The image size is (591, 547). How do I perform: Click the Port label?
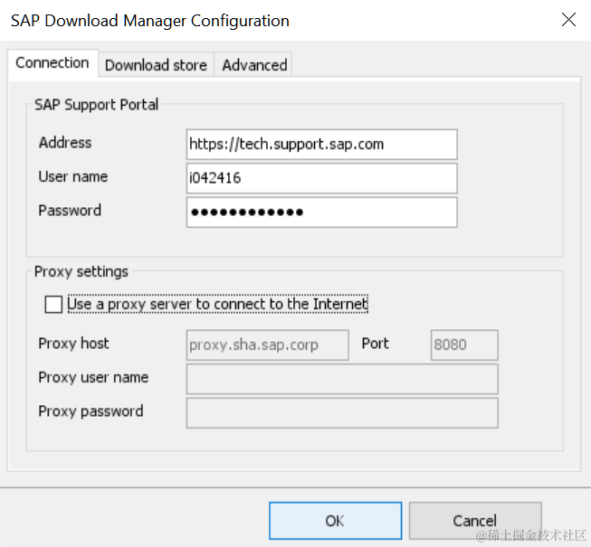tap(375, 344)
